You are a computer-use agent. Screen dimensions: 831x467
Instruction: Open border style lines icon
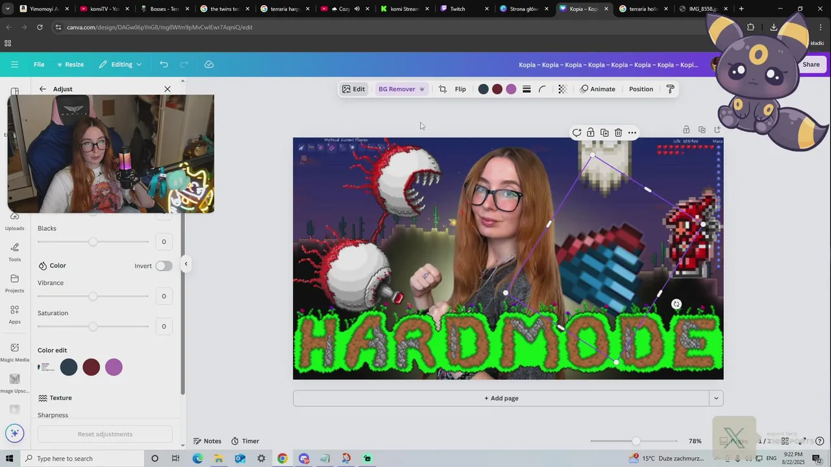(527, 89)
